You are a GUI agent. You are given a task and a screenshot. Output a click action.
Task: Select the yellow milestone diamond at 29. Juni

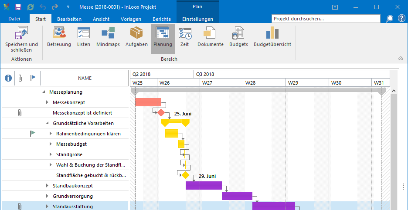tap(185, 175)
